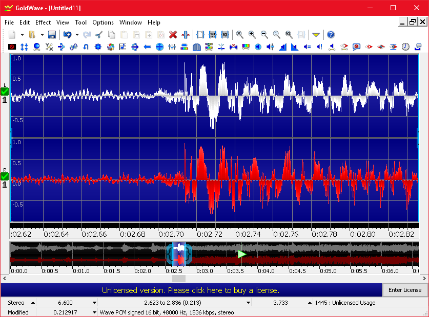429x317 pixels.
Task: Open the File menu
Action: tap(9, 22)
